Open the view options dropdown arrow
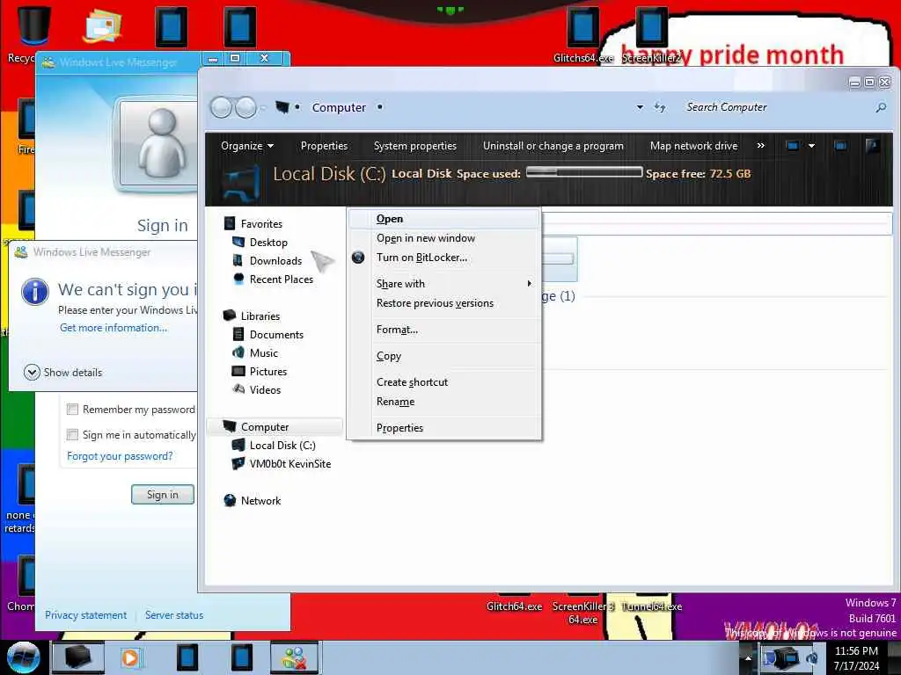Image resolution: width=901 pixels, height=675 pixels. pos(811,146)
